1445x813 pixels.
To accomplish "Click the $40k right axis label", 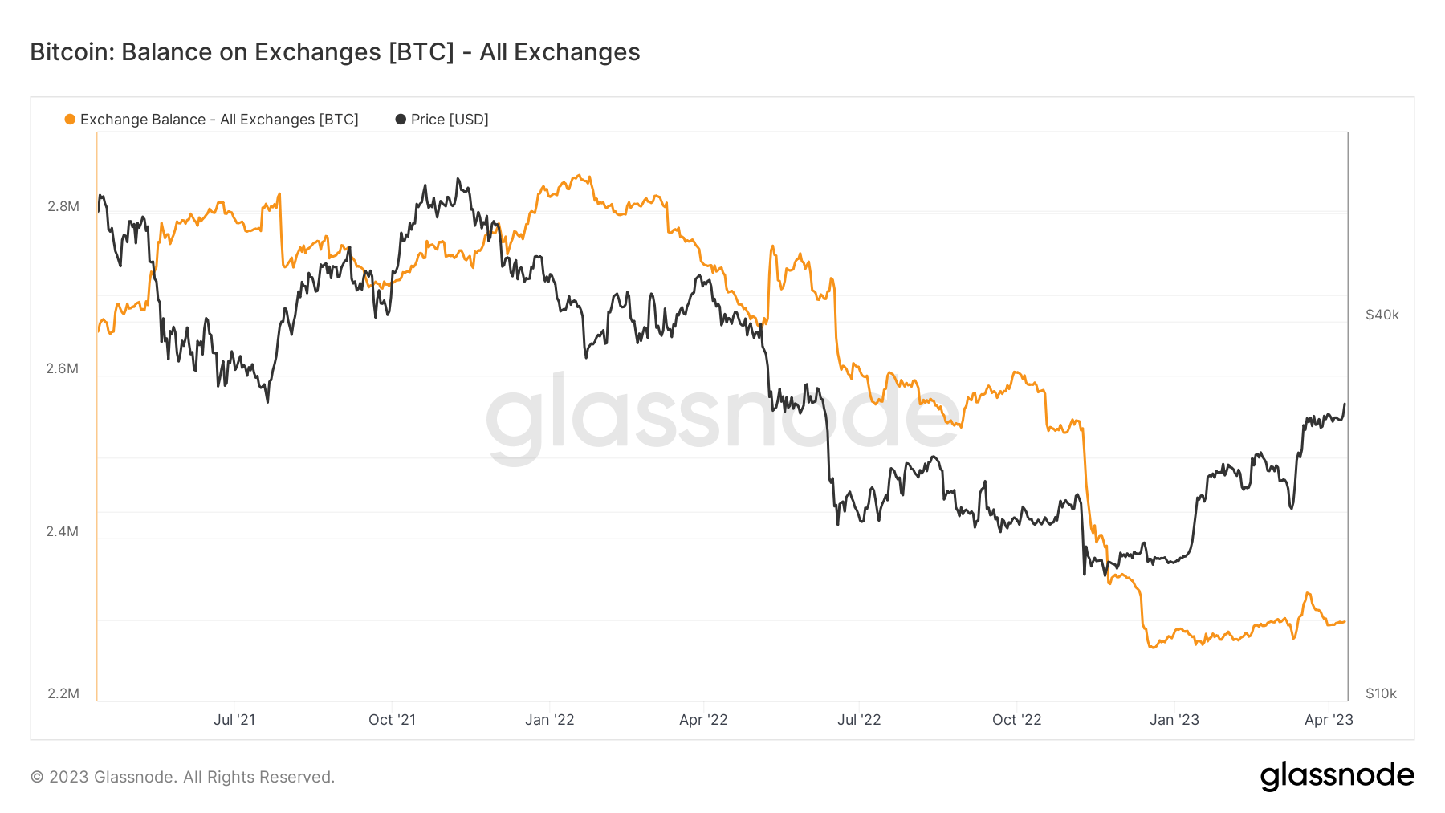I will click(x=1382, y=315).
